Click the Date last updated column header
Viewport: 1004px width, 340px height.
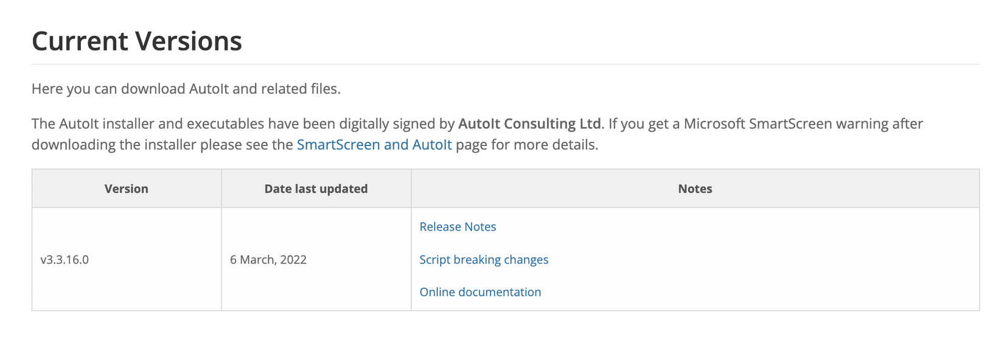tap(316, 189)
